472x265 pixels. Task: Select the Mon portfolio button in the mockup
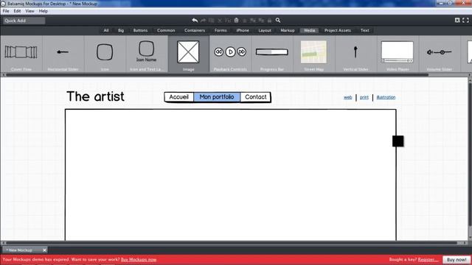(217, 97)
